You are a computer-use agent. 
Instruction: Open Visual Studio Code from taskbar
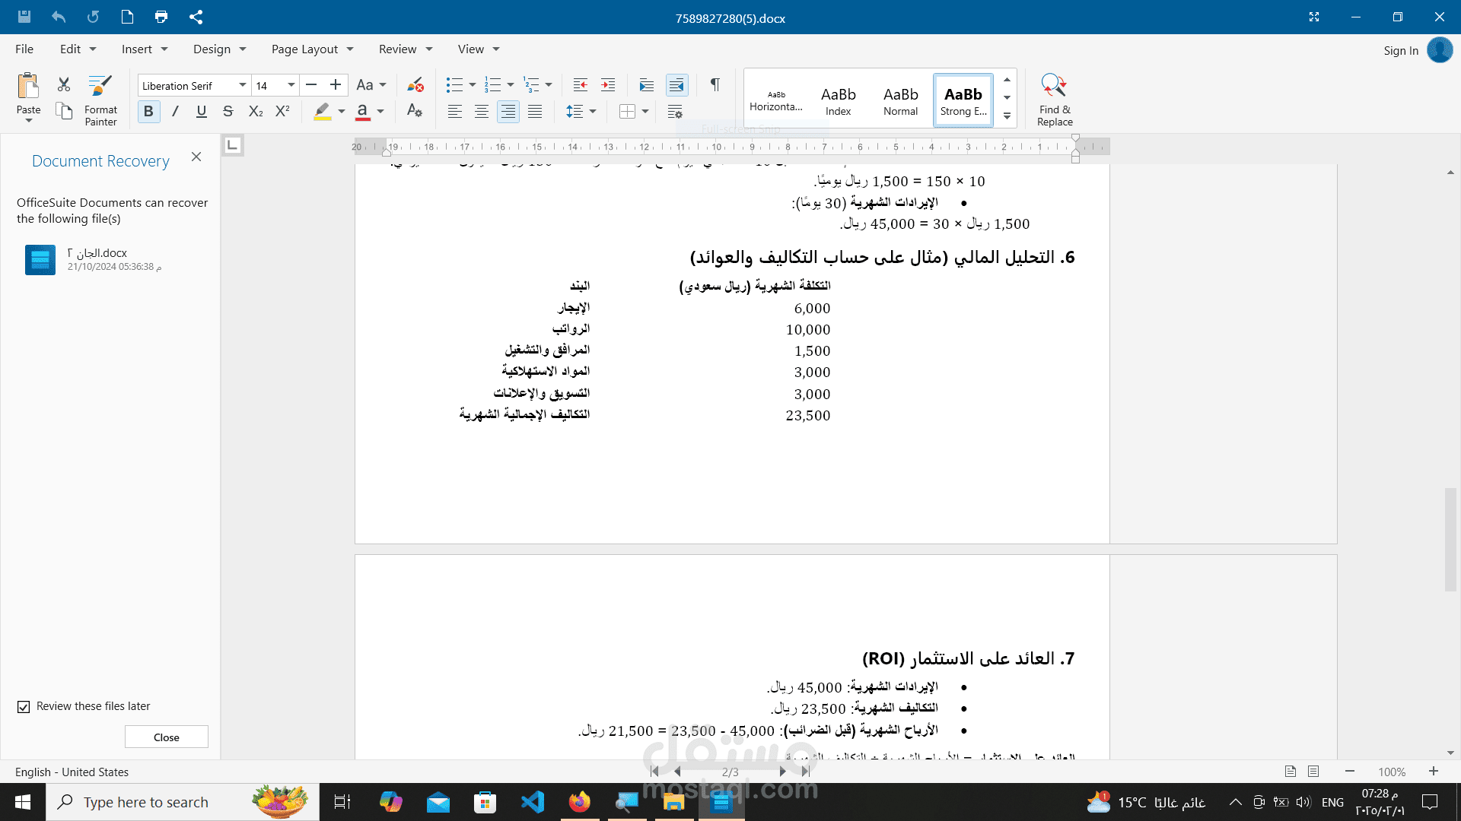click(x=533, y=801)
